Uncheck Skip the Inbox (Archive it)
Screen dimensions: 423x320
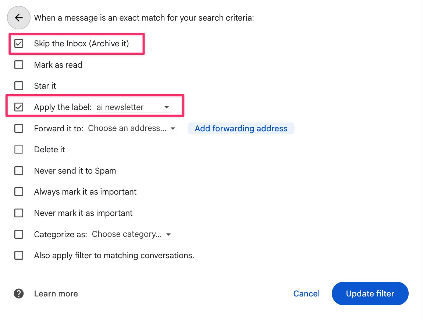click(x=19, y=43)
